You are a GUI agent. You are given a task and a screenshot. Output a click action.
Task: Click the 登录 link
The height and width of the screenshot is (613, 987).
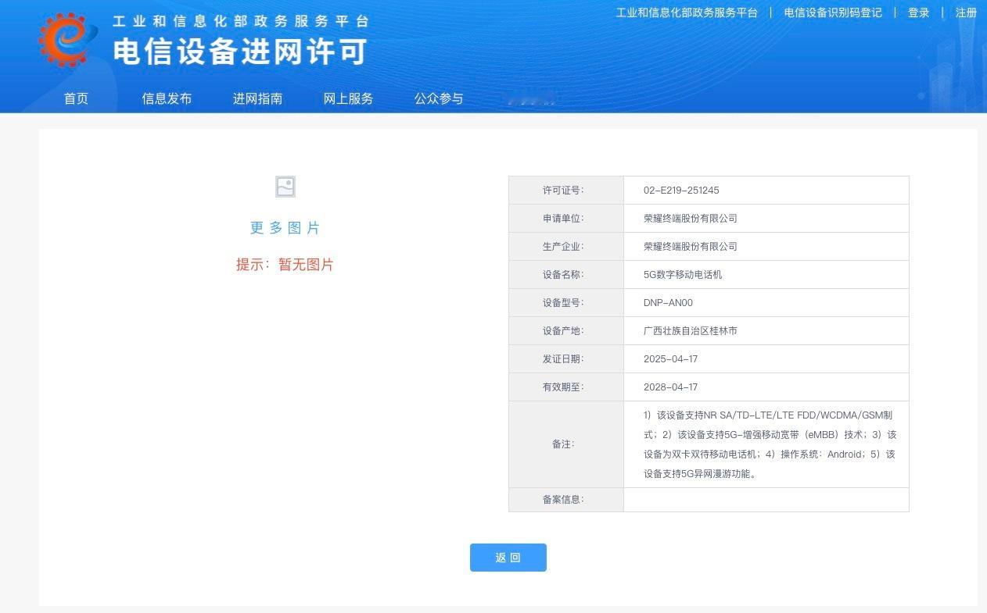[x=918, y=12]
